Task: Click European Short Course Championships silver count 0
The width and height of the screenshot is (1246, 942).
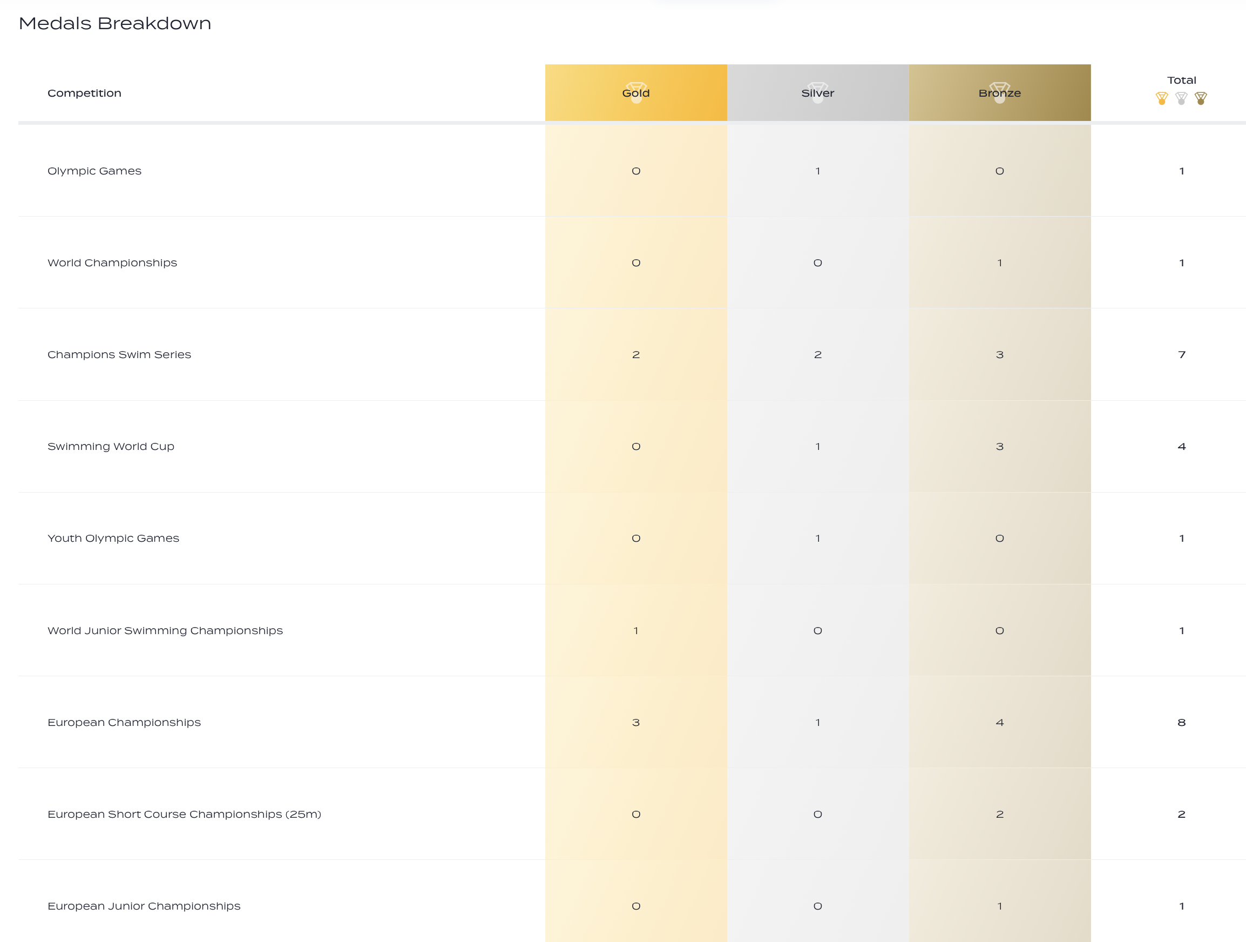Action: (x=818, y=814)
